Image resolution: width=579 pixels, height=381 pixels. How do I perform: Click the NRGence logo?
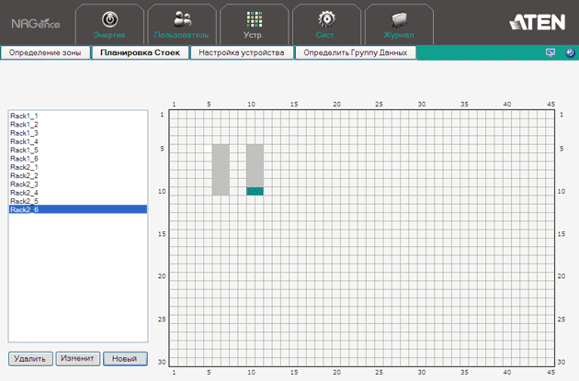point(36,24)
